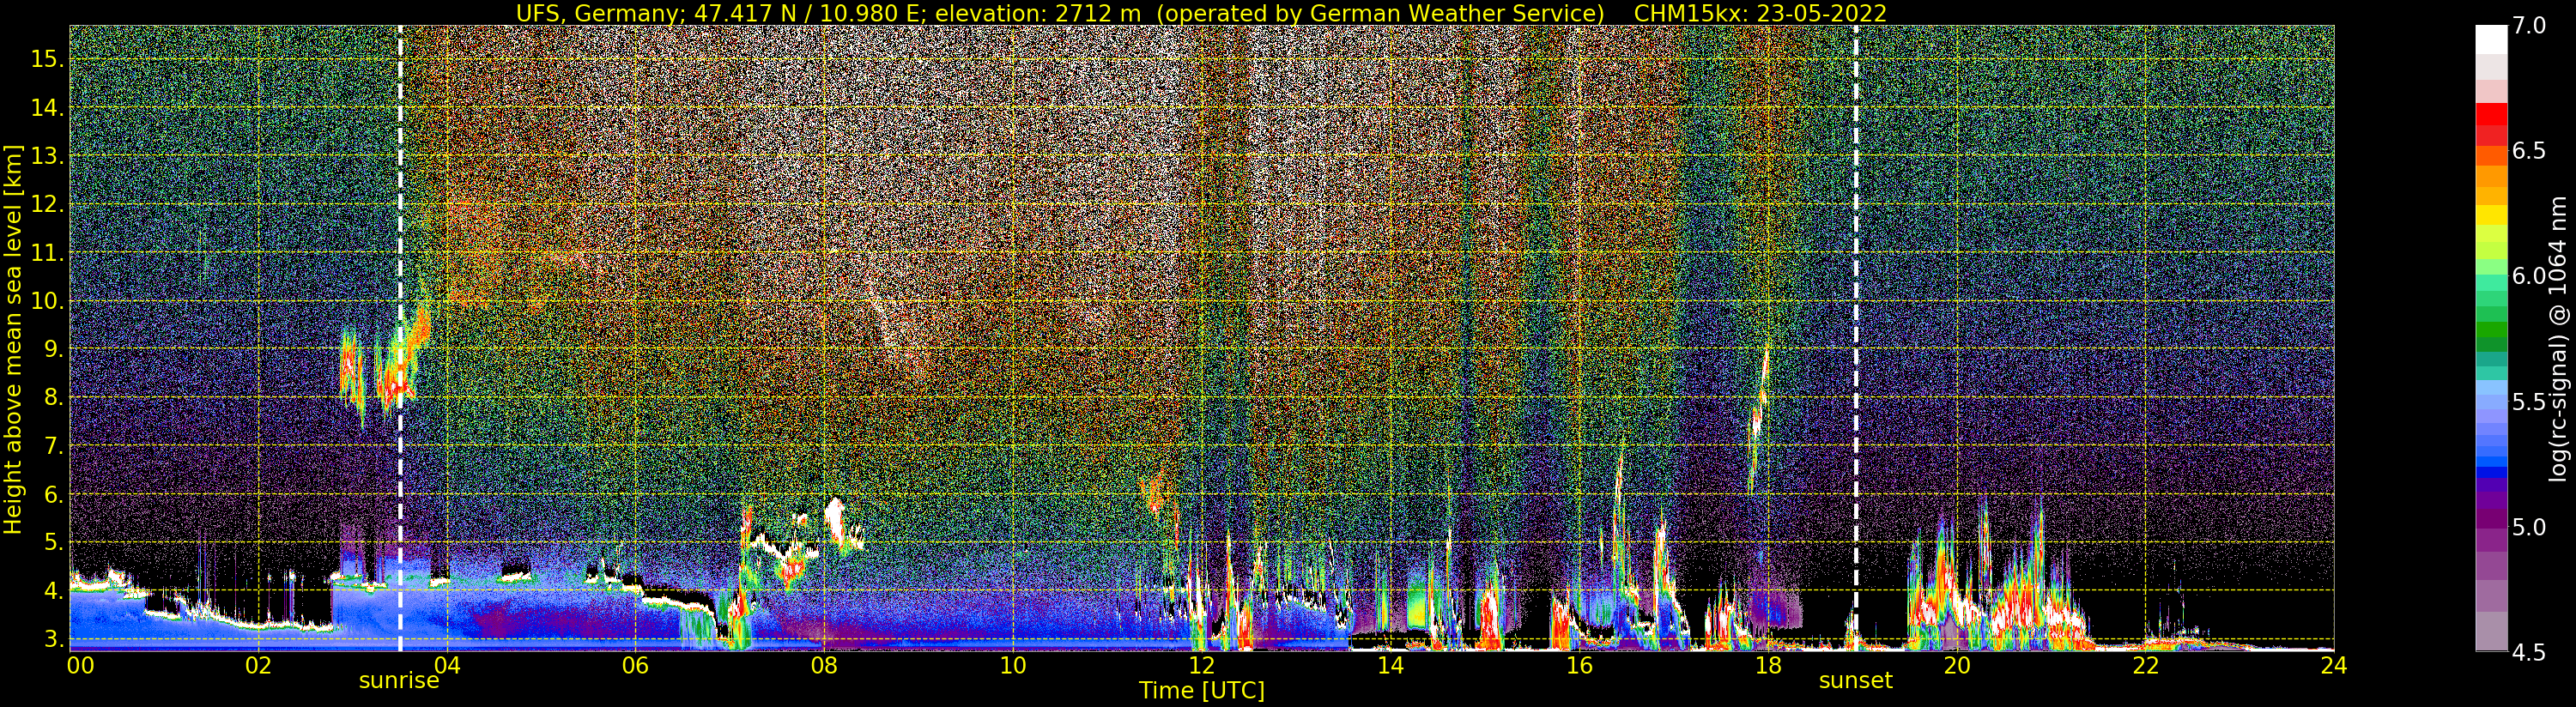The image size is (2576, 707).
Task: Click the '7.0' colorbar tick label
Action: coord(2529,26)
